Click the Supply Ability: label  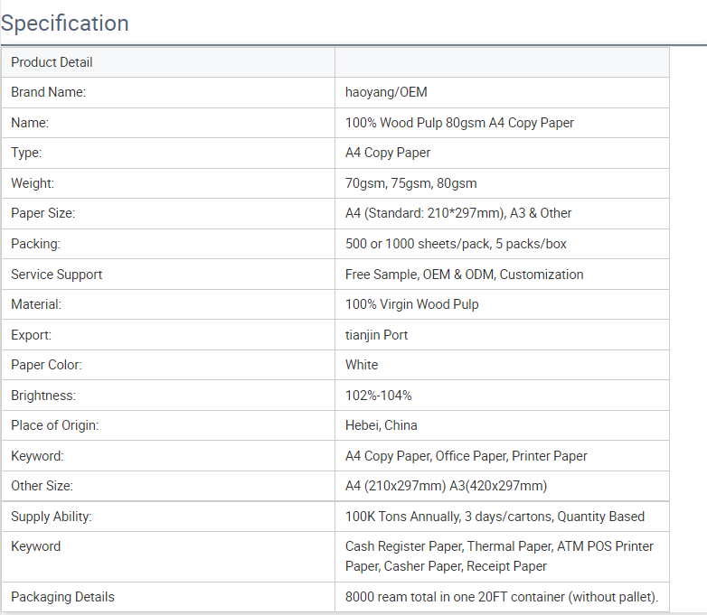pyautogui.click(x=51, y=517)
